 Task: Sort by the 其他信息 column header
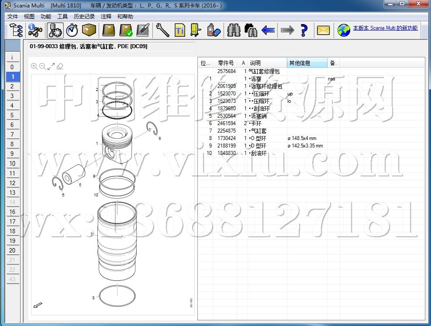(307, 63)
